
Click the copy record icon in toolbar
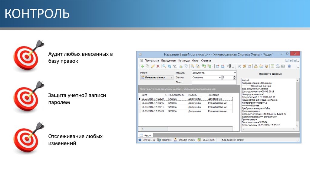coord(148,66)
